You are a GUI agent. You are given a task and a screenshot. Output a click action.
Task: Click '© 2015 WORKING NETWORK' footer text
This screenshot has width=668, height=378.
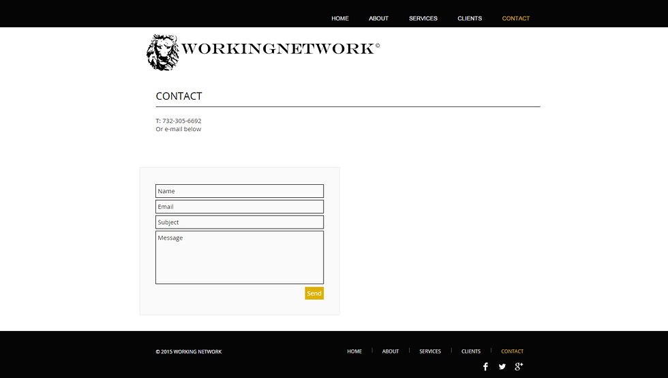pos(189,351)
